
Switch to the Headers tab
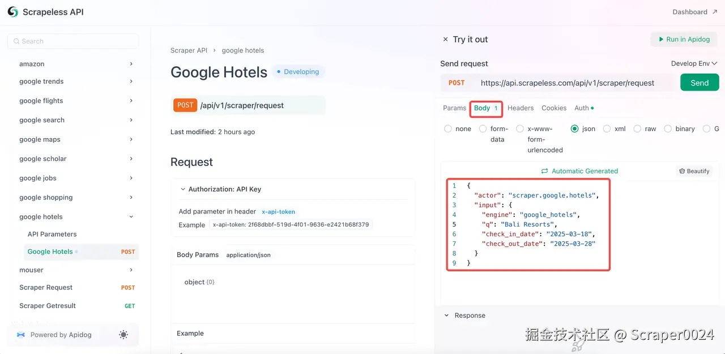pyautogui.click(x=521, y=108)
